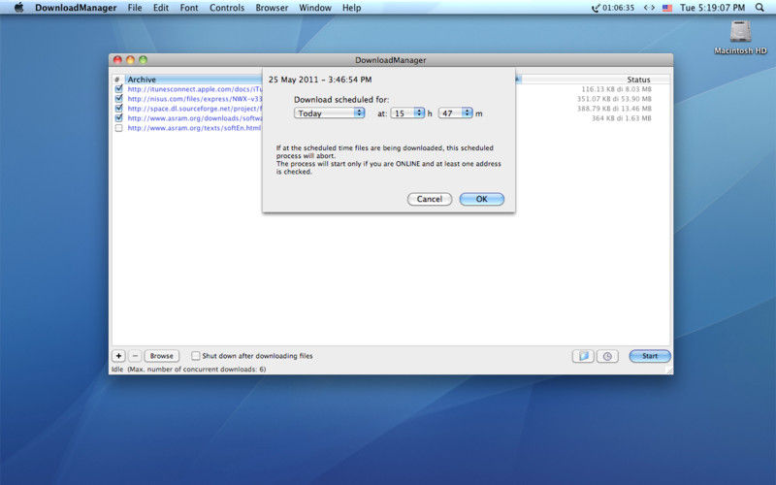Open the Font menu
Screen dimensions: 776x485
click(188, 8)
